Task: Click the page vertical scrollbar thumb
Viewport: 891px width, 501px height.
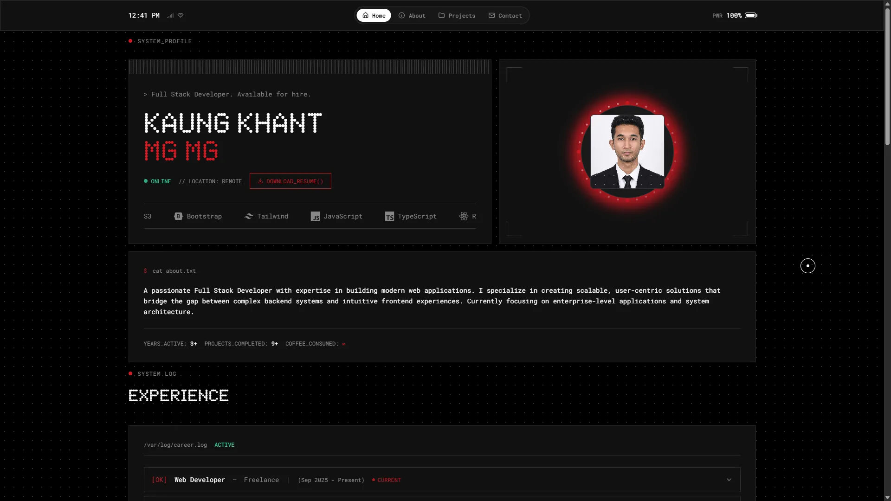Action: point(887,77)
